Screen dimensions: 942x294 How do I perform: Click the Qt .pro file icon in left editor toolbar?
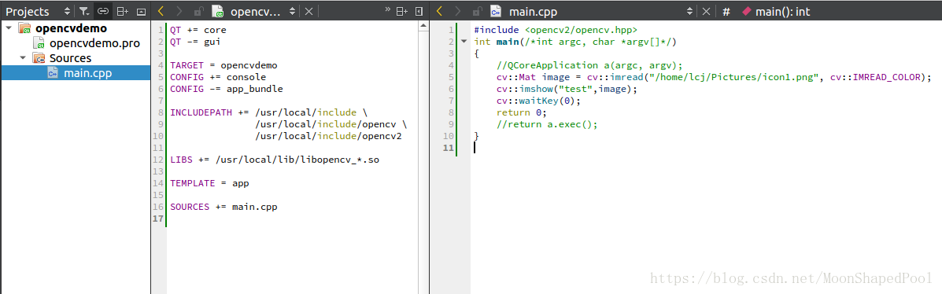click(217, 12)
